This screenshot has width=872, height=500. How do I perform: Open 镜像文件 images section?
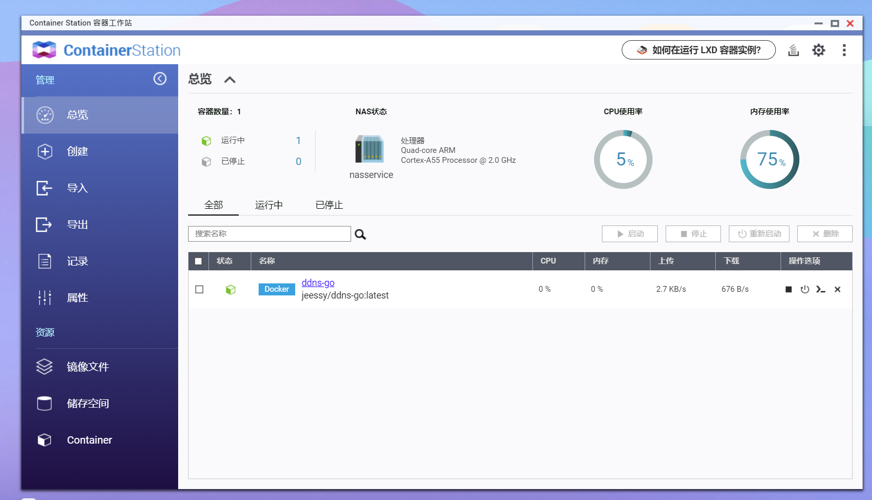coord(100,367)
